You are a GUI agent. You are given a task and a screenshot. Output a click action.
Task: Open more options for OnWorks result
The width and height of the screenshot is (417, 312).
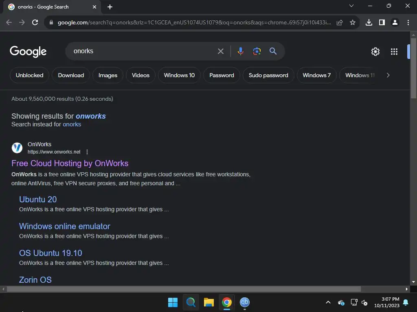[87, 152]
